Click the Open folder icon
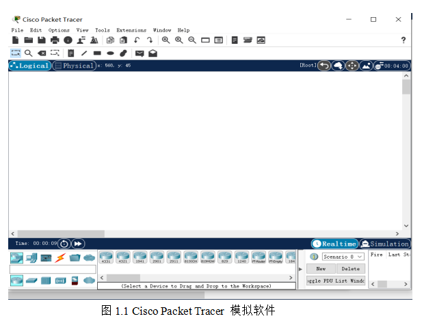Viewport: 422px width, 323px height. [x=28, y=40]
